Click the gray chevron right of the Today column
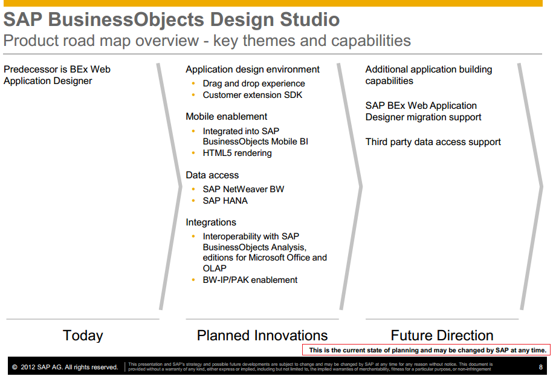556x379 pixels. click(170, 186)
